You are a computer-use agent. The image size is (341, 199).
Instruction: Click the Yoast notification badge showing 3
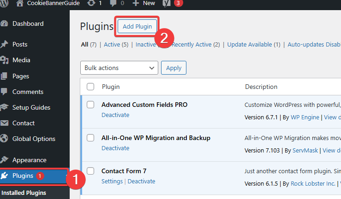point(178,3)
